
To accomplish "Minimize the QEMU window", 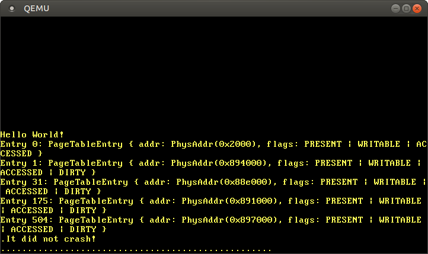I will point(395,8).
